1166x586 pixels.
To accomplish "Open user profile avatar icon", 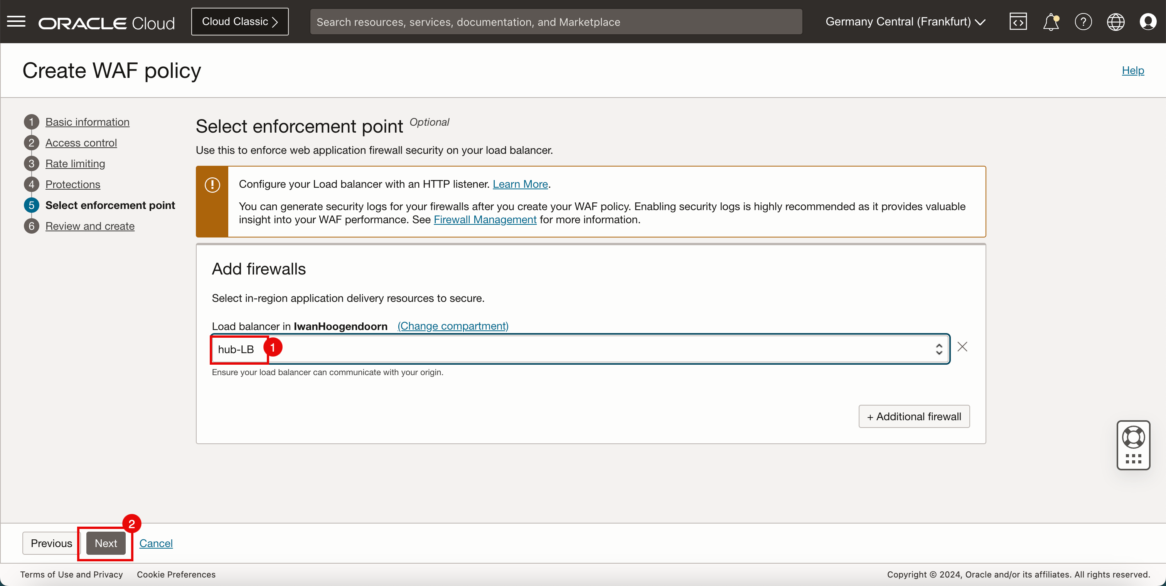I will pyautogui.click(x=1149, y=22).
